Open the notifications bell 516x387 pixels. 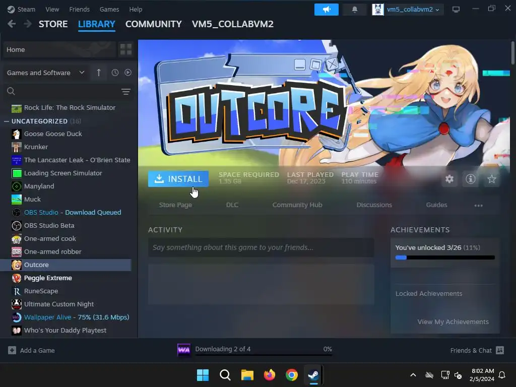[354, 10]
